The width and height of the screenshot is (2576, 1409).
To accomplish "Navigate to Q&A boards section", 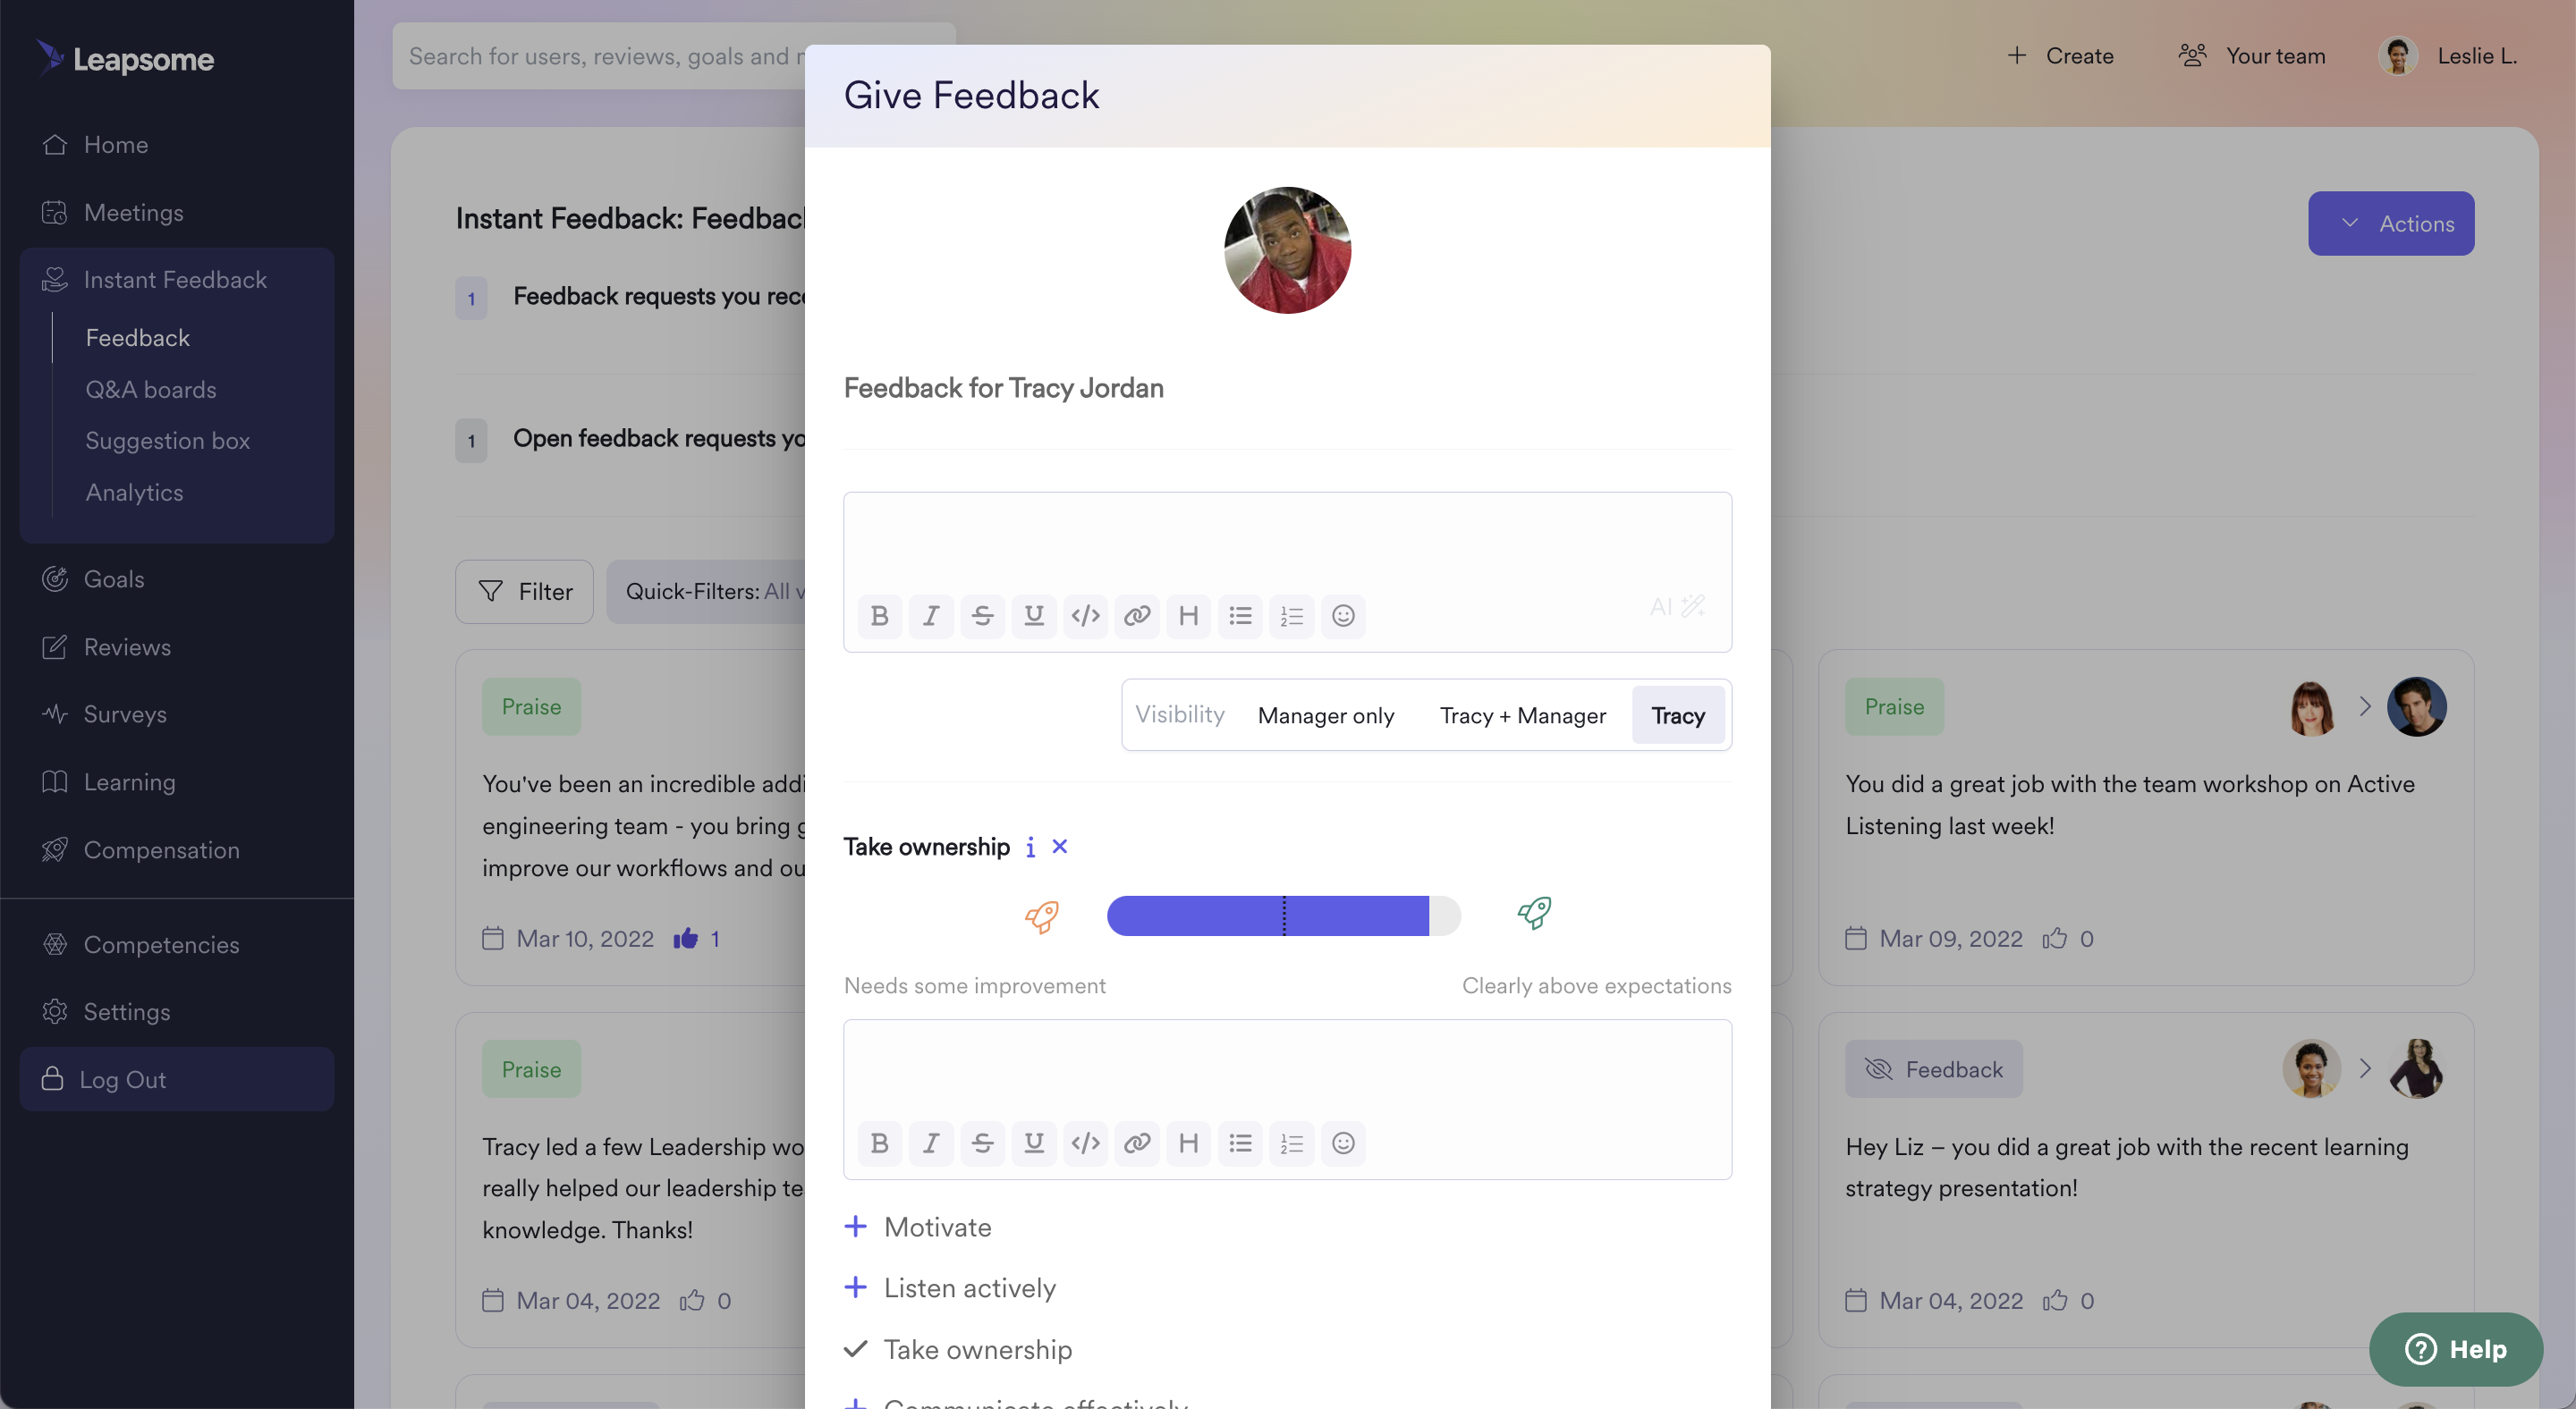I will 149,389.
